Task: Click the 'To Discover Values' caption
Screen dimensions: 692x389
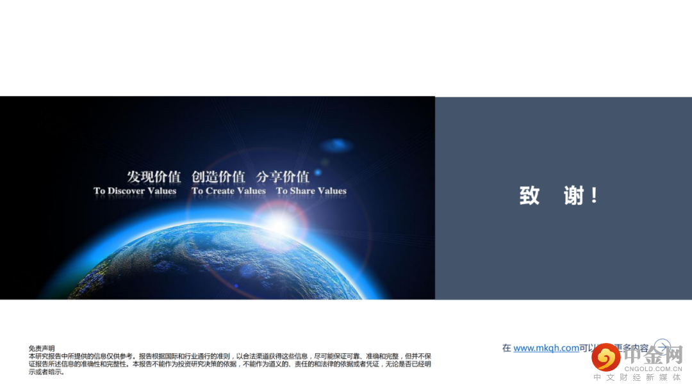Action: (x=135, y=191)
